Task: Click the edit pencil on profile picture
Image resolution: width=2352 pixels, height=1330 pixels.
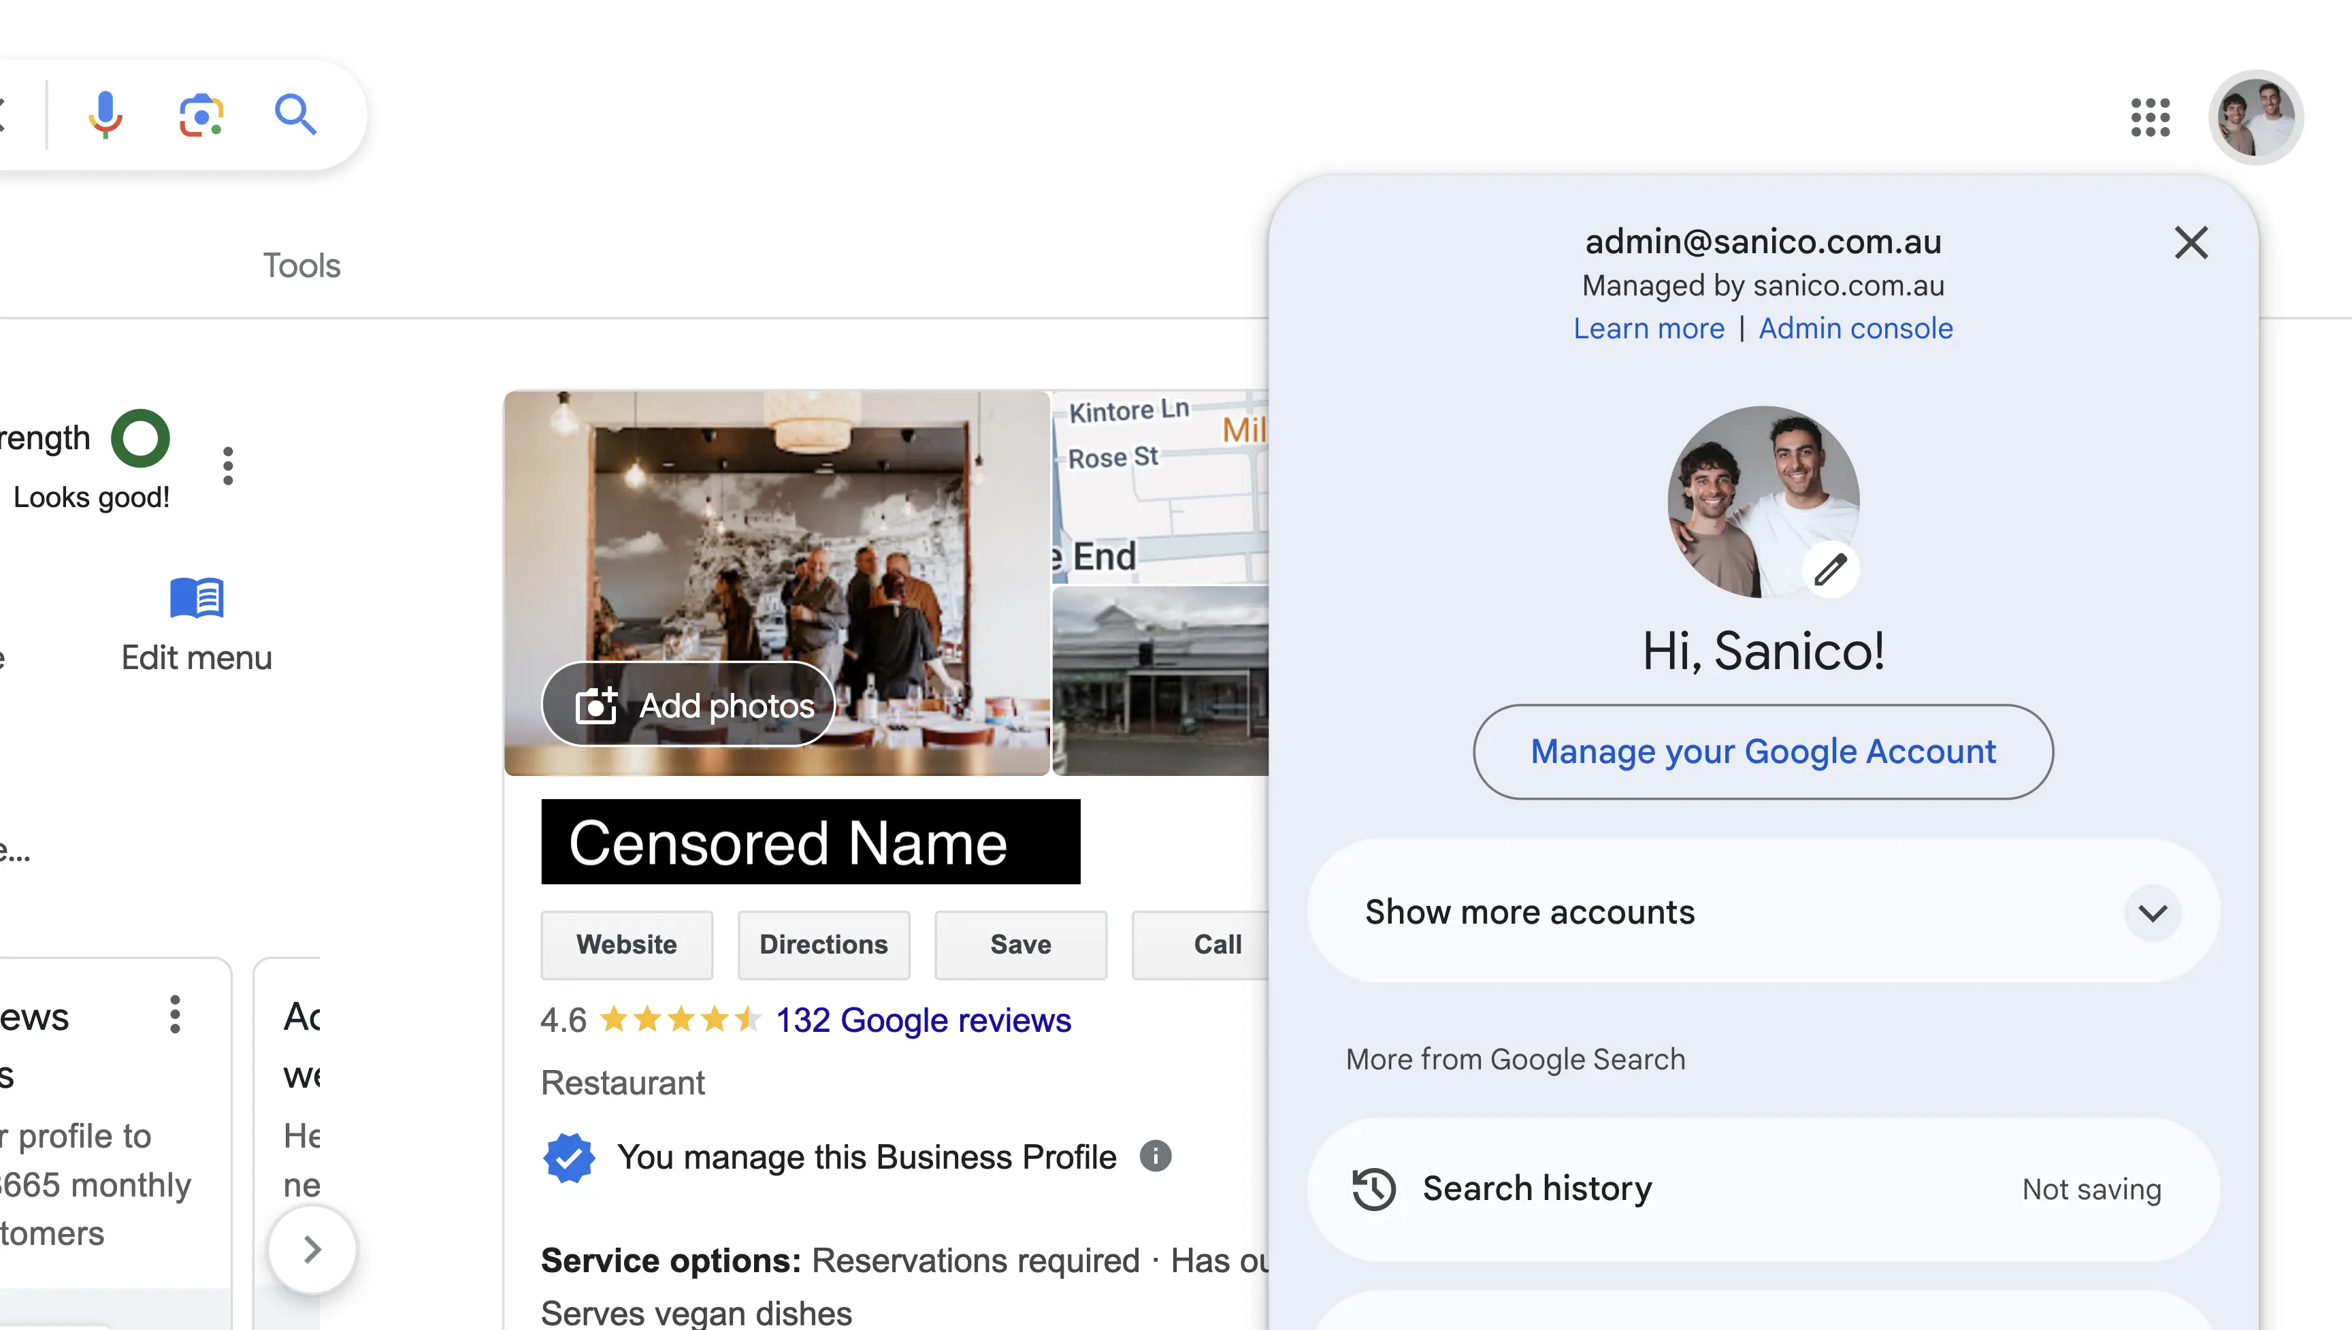Action: point(1830,569)
